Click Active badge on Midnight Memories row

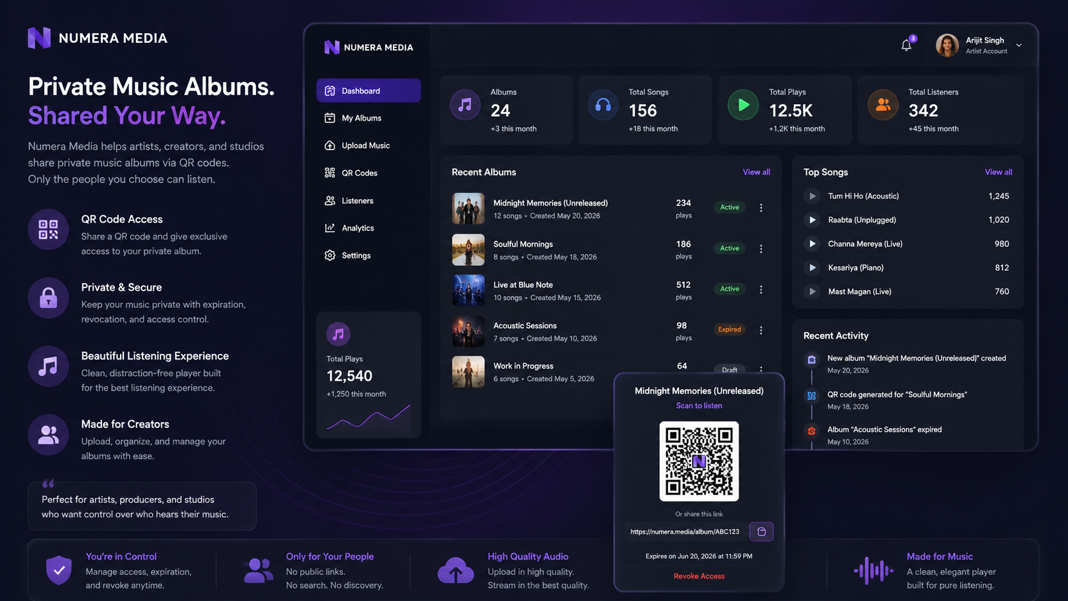tap(729, 208)
